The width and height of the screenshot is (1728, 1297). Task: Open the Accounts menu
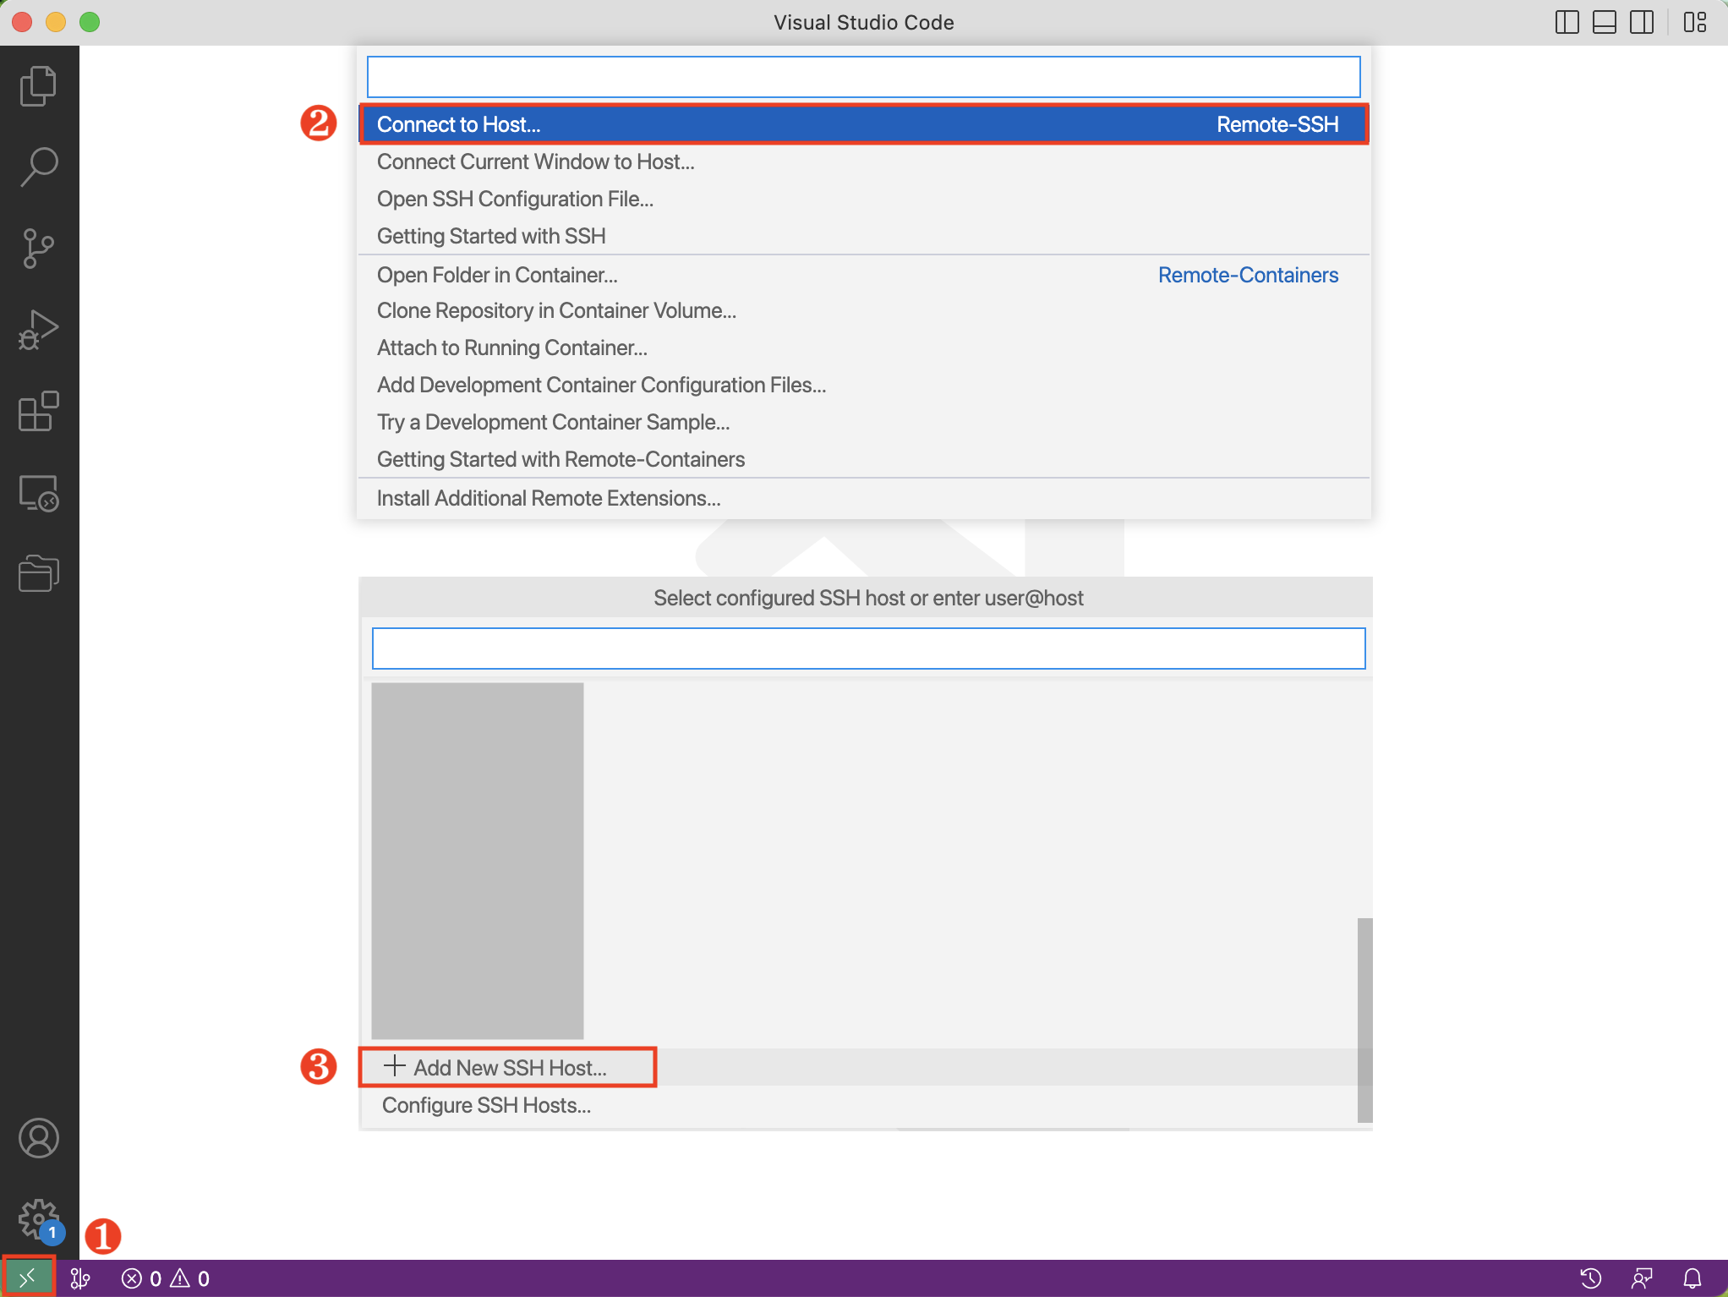[x=39, y=1138]
